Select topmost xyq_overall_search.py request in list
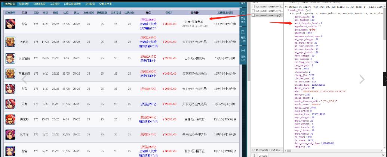This screenshot has width=387, height=157. [x=268, y=7]
